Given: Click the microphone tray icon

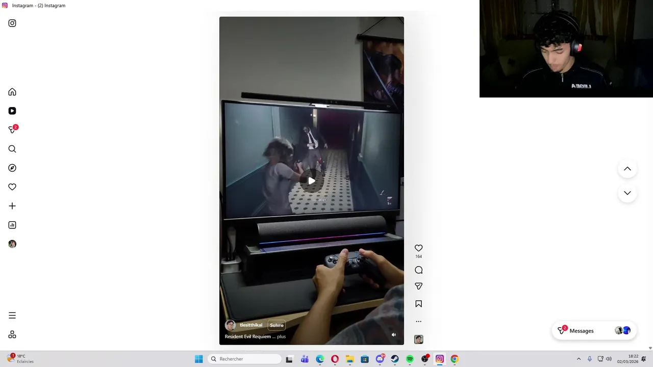Looking at the screenshot, I should 590,359.
